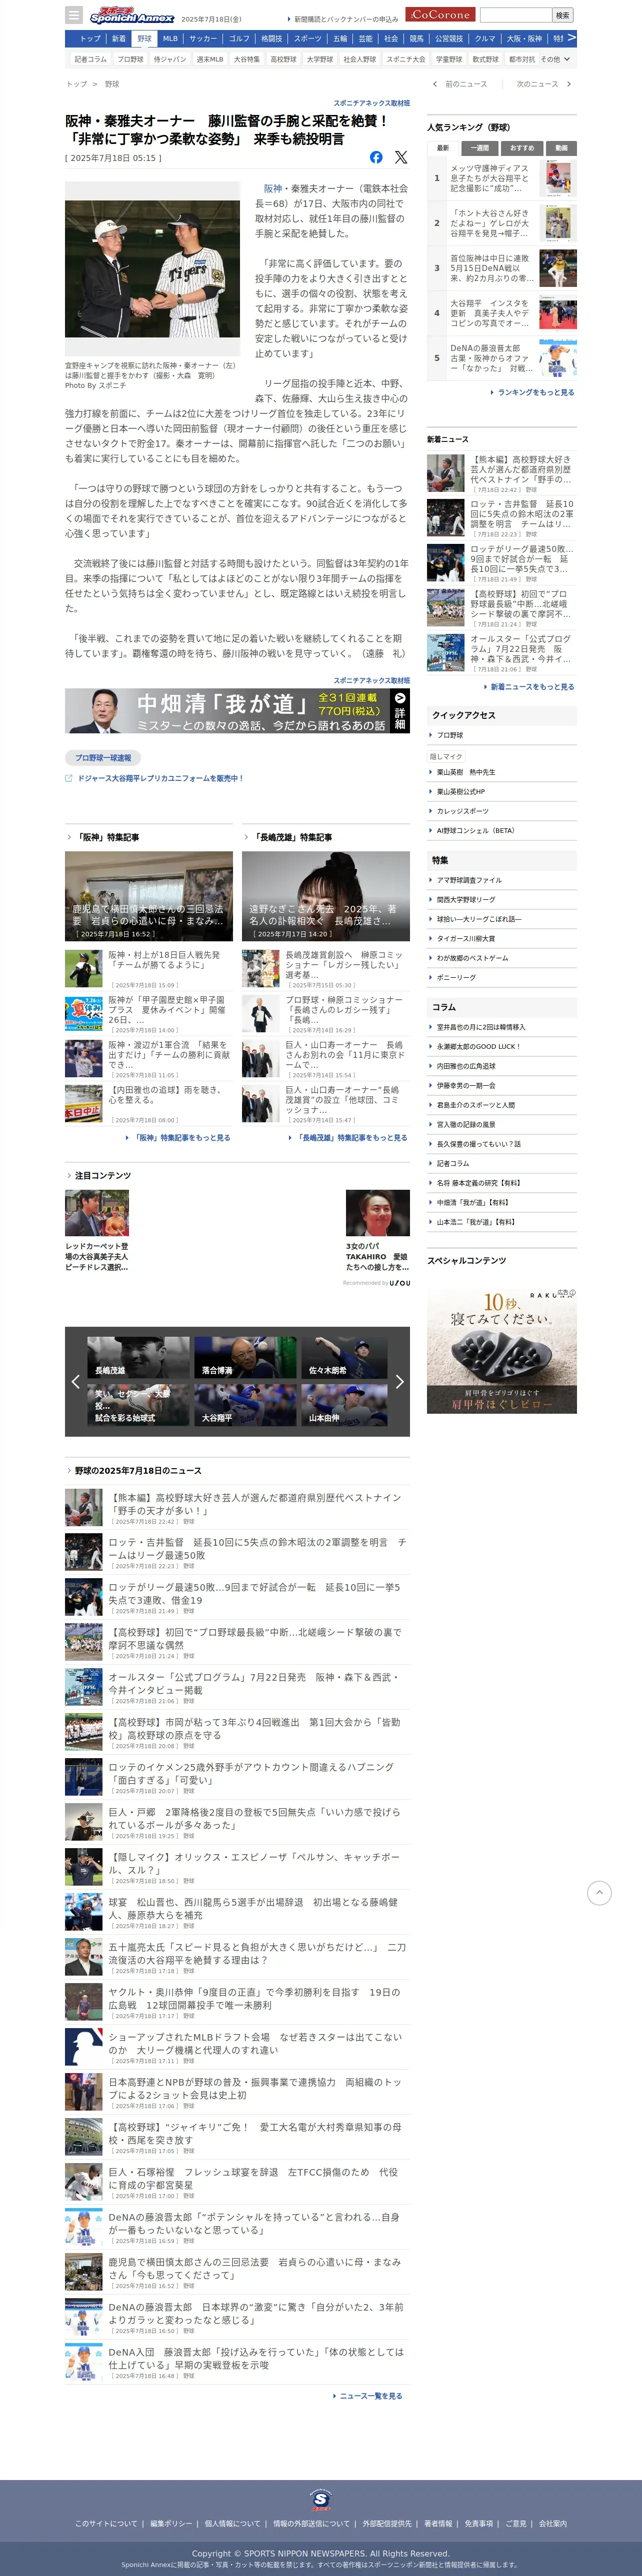Open ranking item 5 DeNAの藤浪晋太郎
This screenshot has height=2576, width=642.
click(x=502, y=358)
